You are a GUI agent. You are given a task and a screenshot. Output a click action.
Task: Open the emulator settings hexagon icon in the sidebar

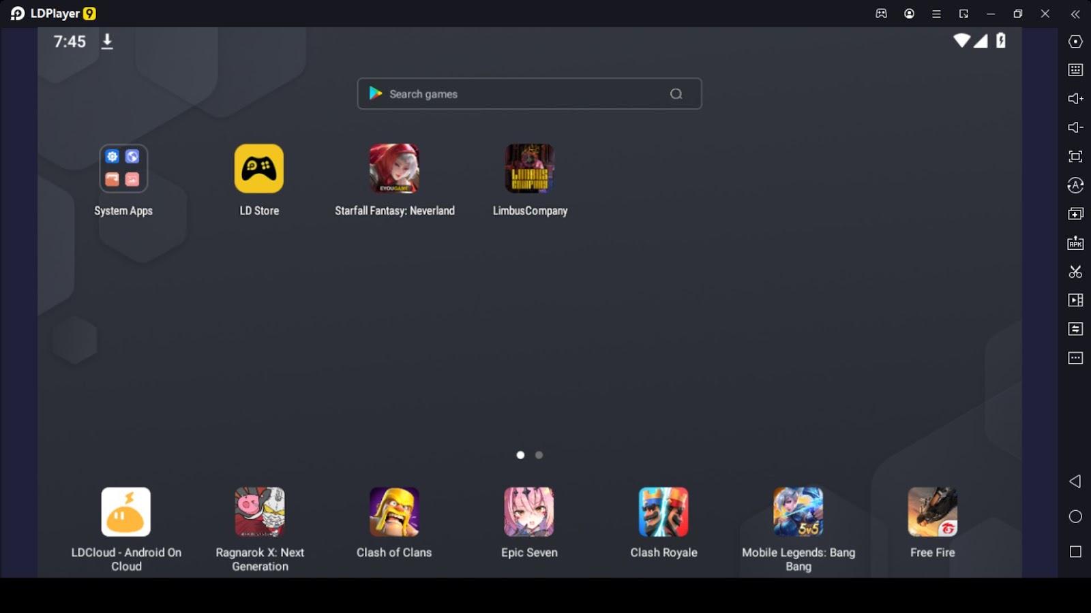[x=1075, y=42]
